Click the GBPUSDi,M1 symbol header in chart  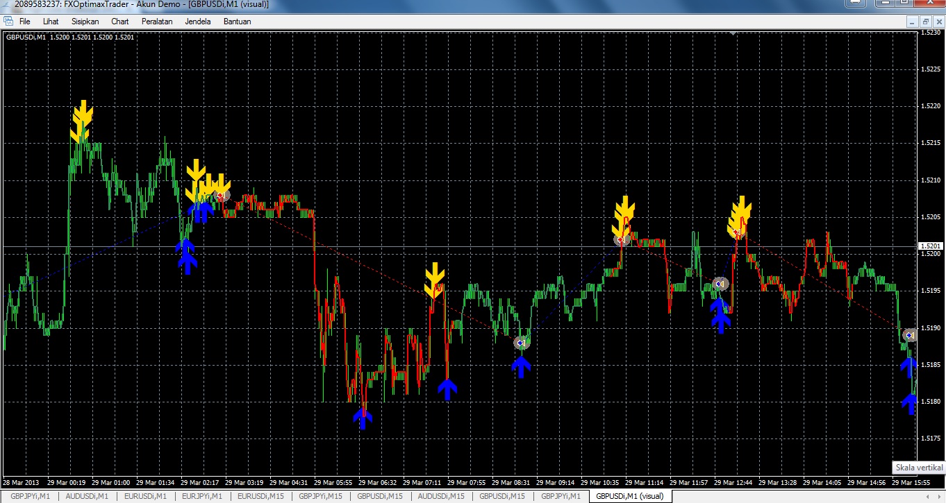coord(26,37)
